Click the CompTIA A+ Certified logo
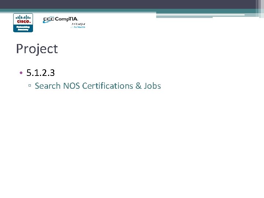Image resolution: width=264 pixels, height=198 pixels. click(64, 22)
